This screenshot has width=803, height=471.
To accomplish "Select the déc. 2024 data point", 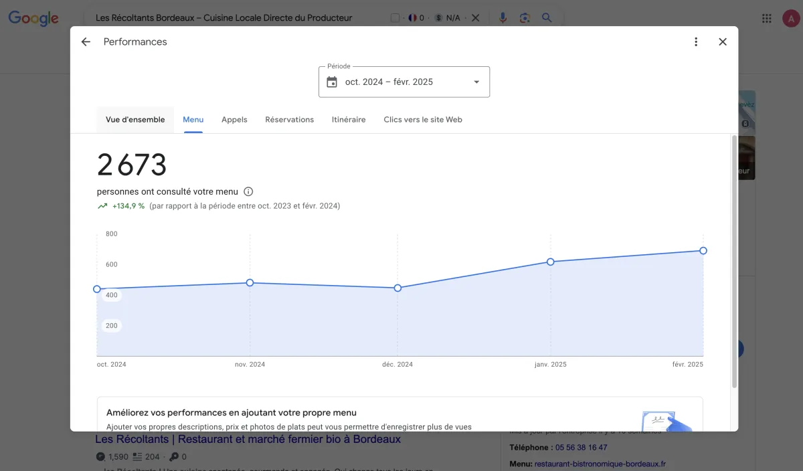I will (397, 288).
